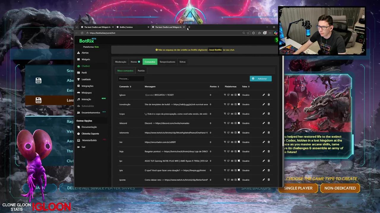This screenshot has width=380, height=213.
Task: Delete the !copo command using the trash icon
Action: (x=269, y=114)
